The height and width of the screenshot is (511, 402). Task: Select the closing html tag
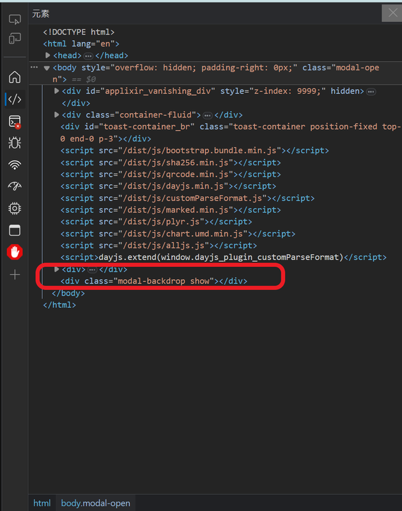[x=59, y=305]
